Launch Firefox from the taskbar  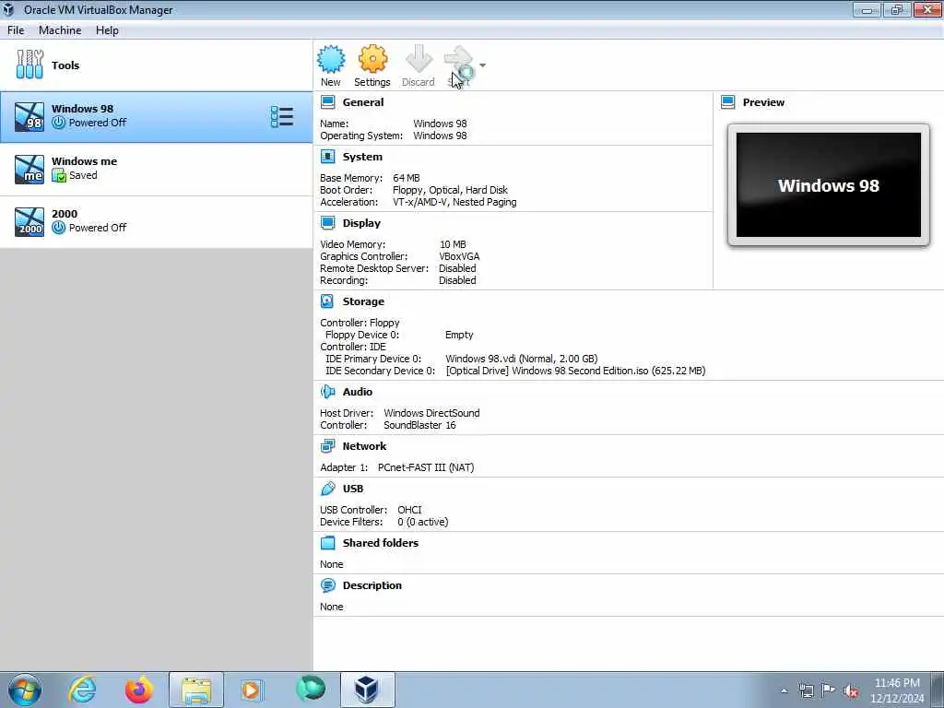pyautogui.click(x=139, y=690)
